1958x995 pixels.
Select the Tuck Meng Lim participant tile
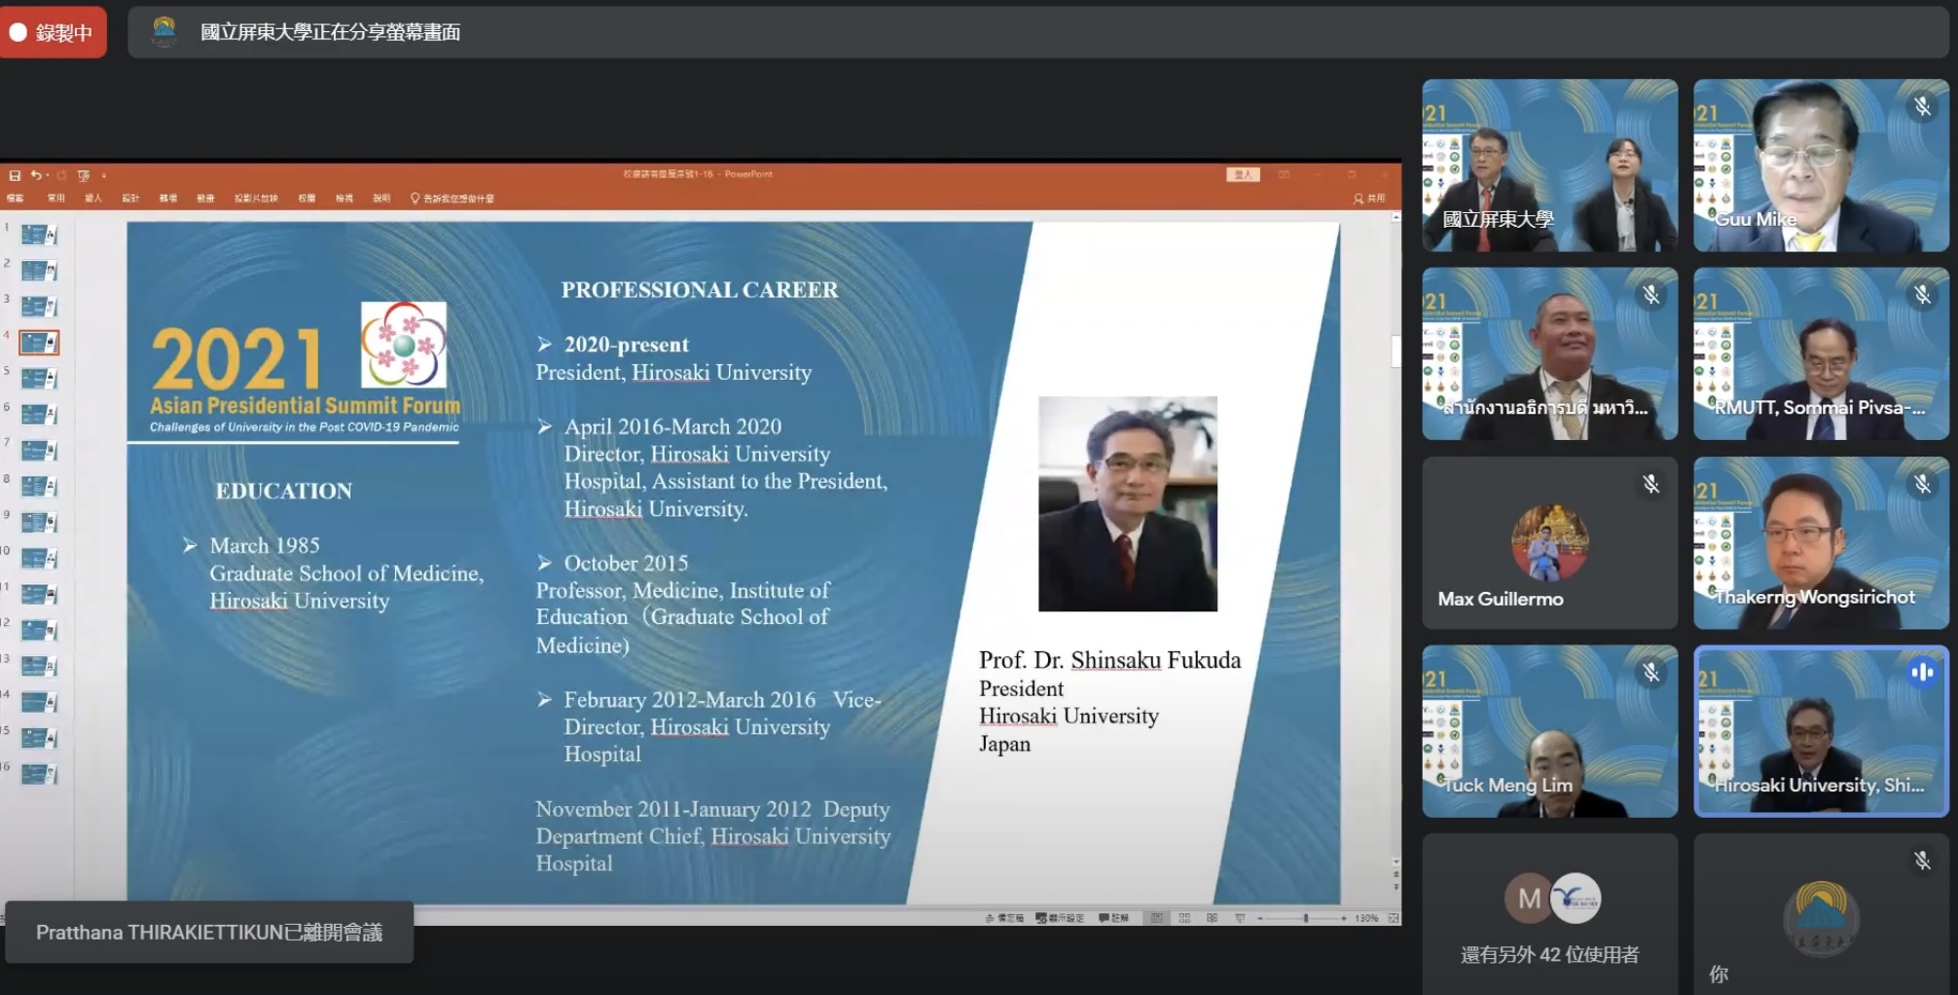pyautogui.click(x=1549, y=731)
